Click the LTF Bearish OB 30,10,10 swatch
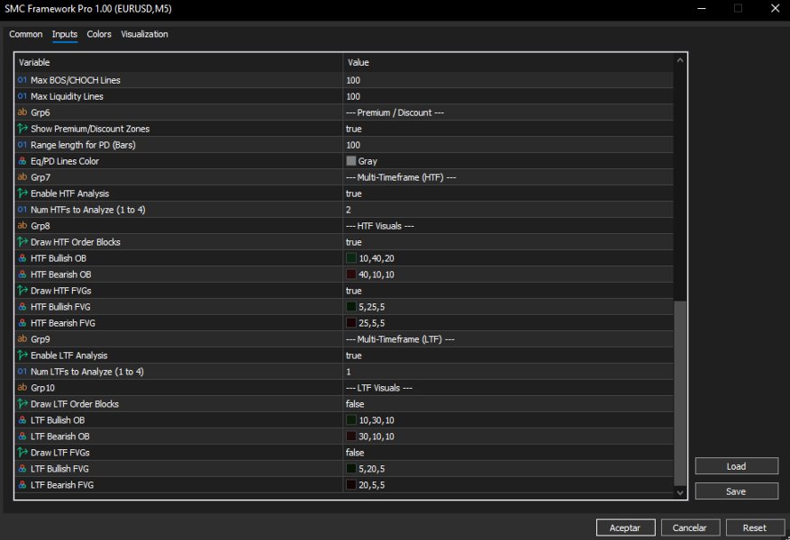Image resolution: width=790 pixels, height=540 pixels. pyautogui.click(x=351, y=436)
